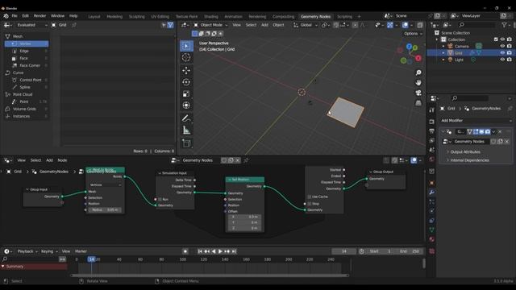Select the Transform tool in viewport toolbar

186,106
